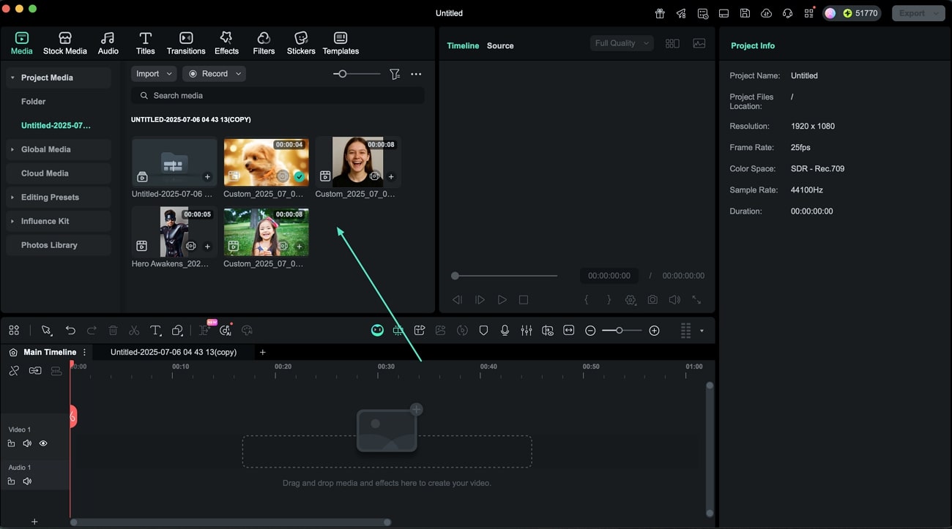Switch to the Audio tab
952x529 pixels.
coord(108,43)
